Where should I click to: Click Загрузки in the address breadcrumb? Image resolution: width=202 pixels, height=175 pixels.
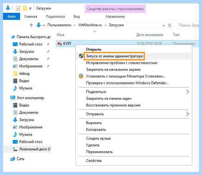[116, 25]
